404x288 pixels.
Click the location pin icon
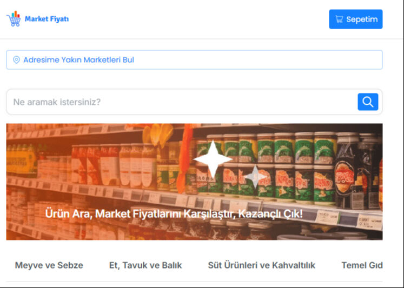click(16, 60)
